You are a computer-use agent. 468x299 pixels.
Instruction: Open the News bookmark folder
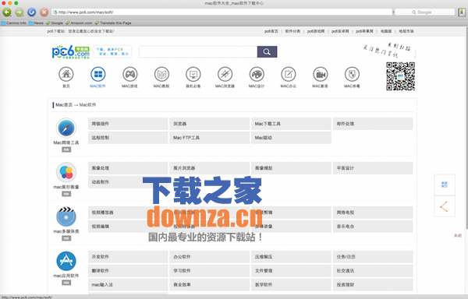(36, 23)
